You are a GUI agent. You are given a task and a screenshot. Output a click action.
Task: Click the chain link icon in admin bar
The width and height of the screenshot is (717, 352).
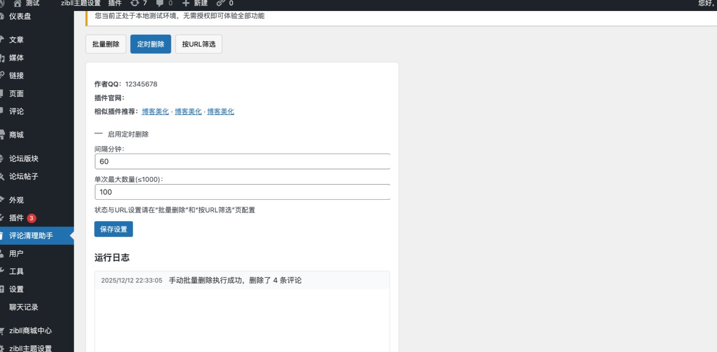pos(221,4)
